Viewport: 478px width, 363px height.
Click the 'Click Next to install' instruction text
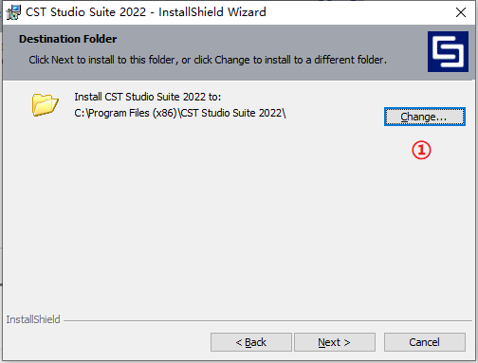coord(208,60)
